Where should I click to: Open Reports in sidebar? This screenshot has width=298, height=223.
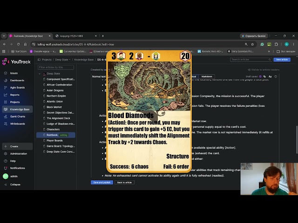tap(14, 95)
